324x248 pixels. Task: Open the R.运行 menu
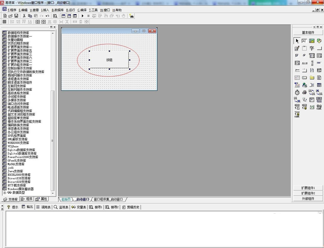point(70,10)
